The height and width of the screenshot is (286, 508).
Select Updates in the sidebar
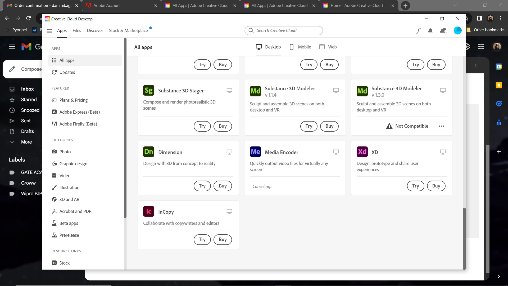pyautogui.click(x=67, y=72)
